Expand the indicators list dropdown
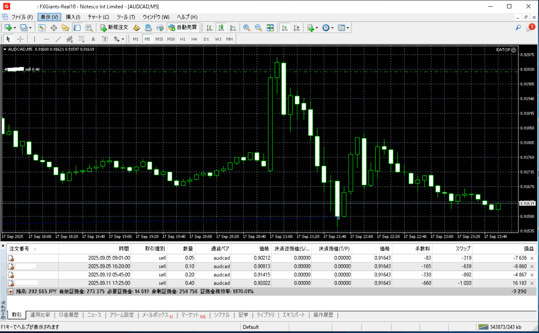539x333 pixels. [x=318, y=28]
